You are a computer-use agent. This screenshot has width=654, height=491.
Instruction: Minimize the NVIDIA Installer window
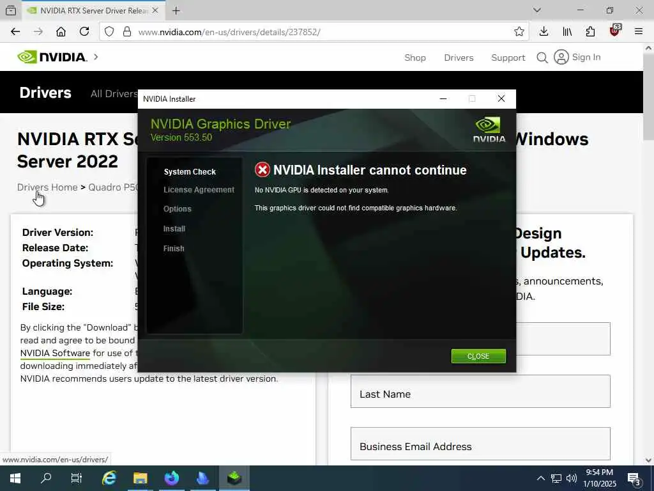pyautogui.click(x=443, y=99)
